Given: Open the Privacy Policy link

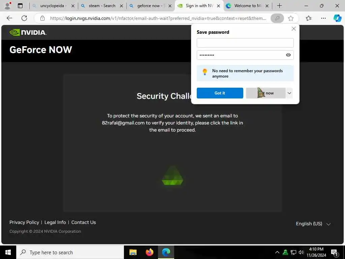Looking at the screenshot, I should tap(24, 223).
